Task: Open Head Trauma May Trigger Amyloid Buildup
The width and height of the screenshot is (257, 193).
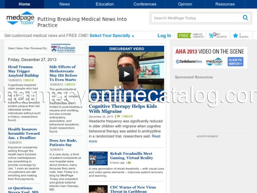Action: [23, 71]
